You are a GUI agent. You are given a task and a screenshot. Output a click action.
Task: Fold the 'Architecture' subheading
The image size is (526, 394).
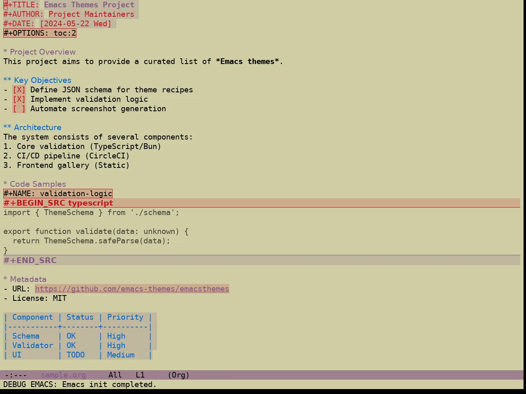(x=32, y=128)
